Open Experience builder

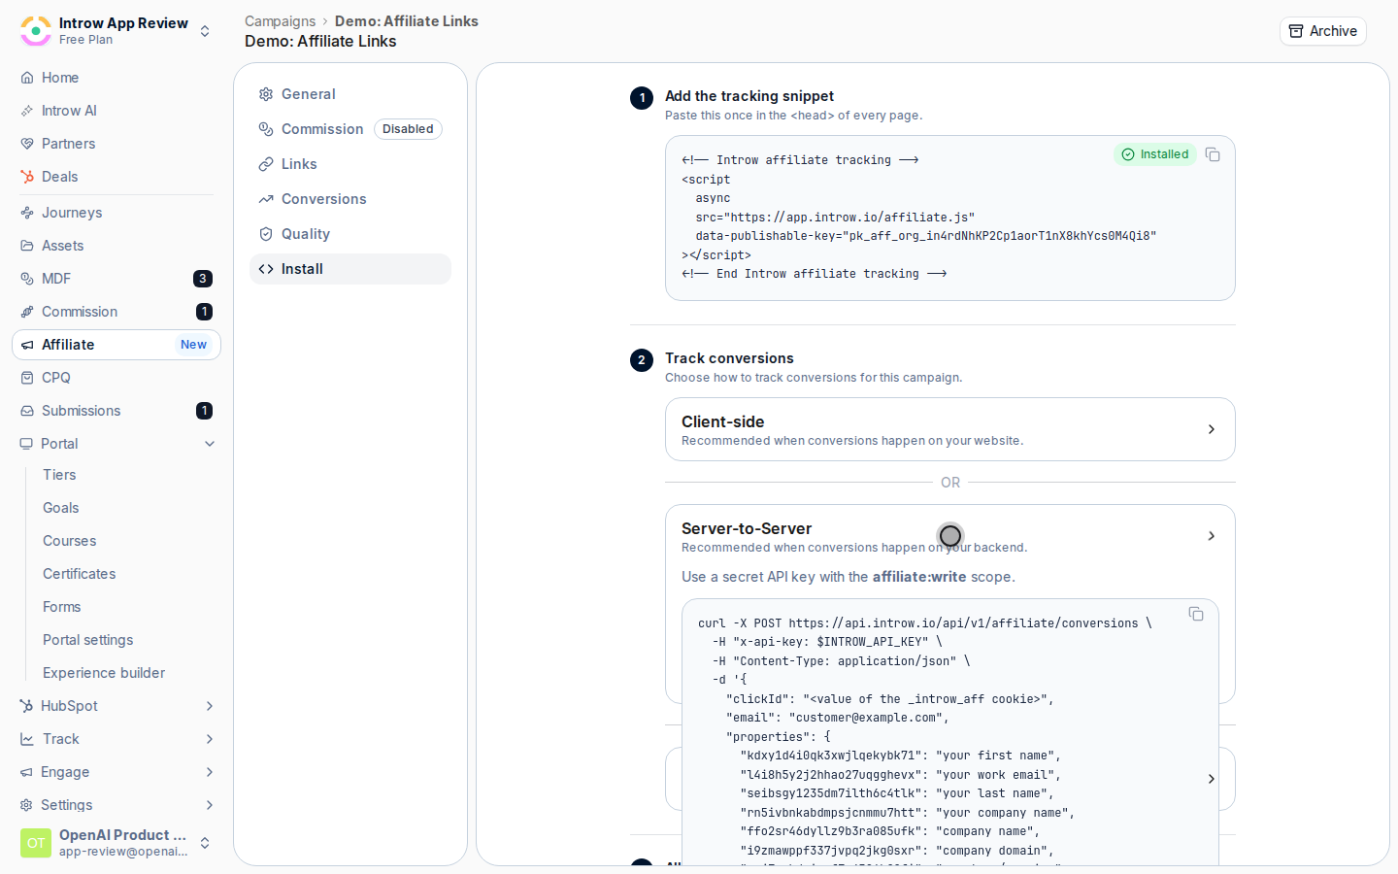point(104,673)
